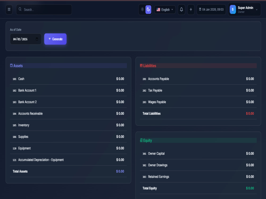This screenshot has height=199, width=266.
Task: Click the As of Date input field
Action: click(26, 39)
